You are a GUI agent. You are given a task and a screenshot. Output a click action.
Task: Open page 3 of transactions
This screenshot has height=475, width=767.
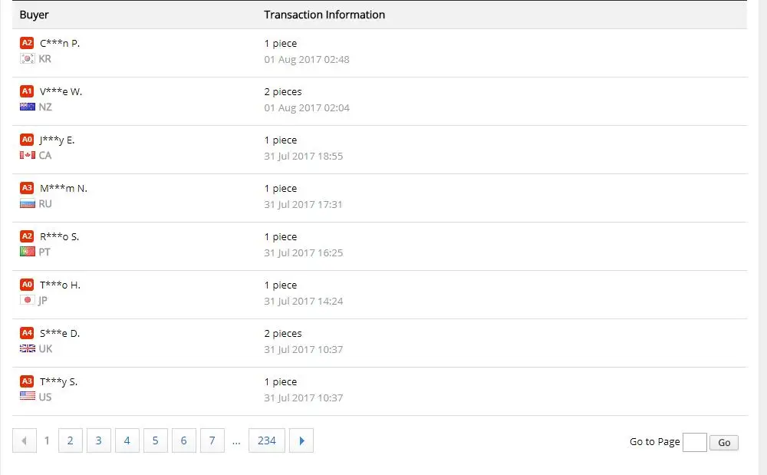[x=99, y=440]
